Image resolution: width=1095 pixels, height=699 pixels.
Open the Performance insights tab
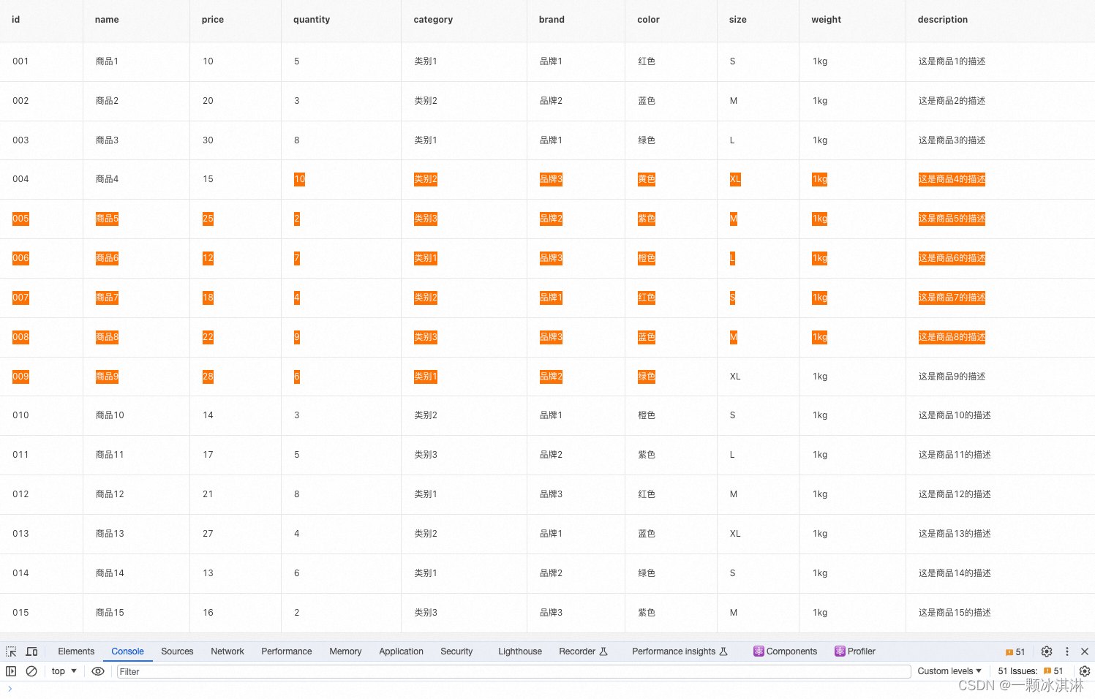click(x=680, y=651)
